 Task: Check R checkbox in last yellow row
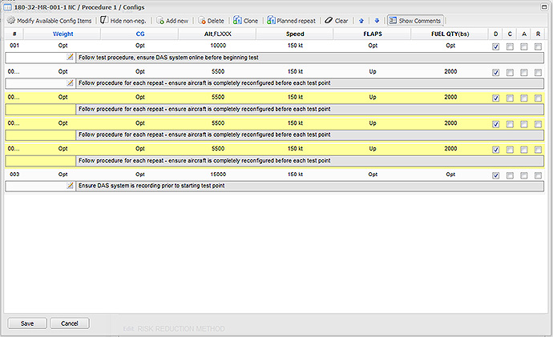pyautogui.click(x=538, y=150)
